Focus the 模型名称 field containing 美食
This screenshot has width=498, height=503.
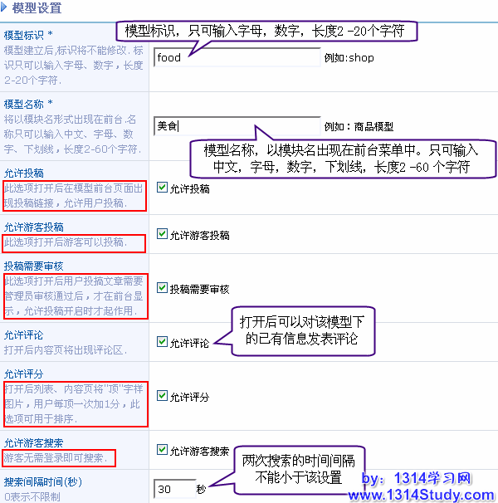[237, 126]
